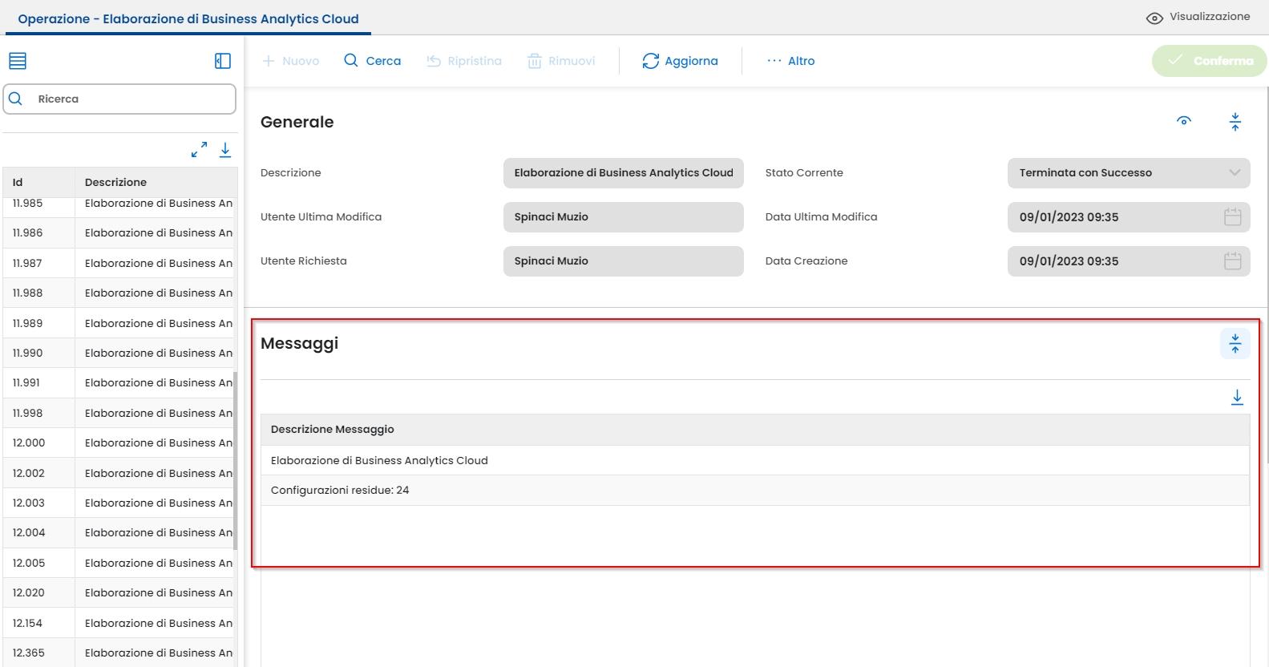1269x667 pixels.
Task: Select the Operazione tab title
Action: pos(188,19)
